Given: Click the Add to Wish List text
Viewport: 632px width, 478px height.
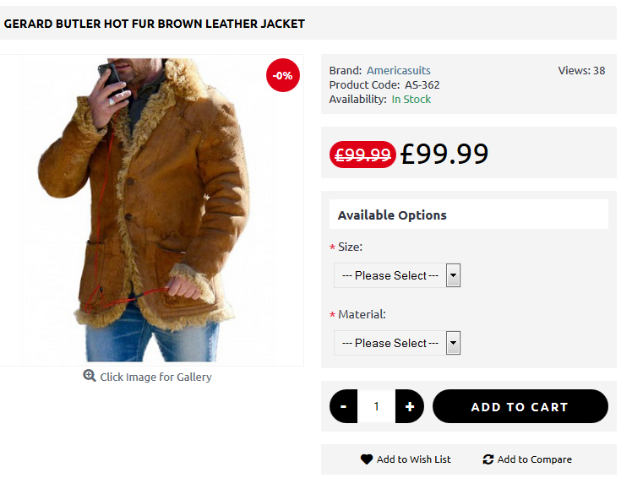Looking at the screenshot, I should (413, 459).
